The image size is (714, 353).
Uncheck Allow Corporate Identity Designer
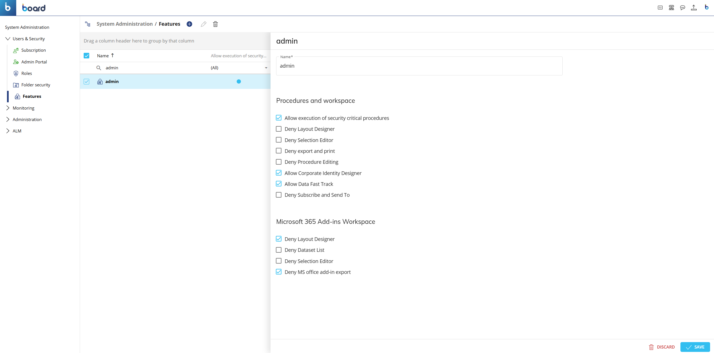279,173
